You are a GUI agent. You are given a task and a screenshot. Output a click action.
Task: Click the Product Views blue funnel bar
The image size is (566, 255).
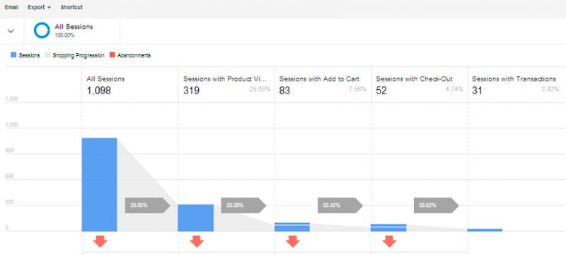pos(196,217)
